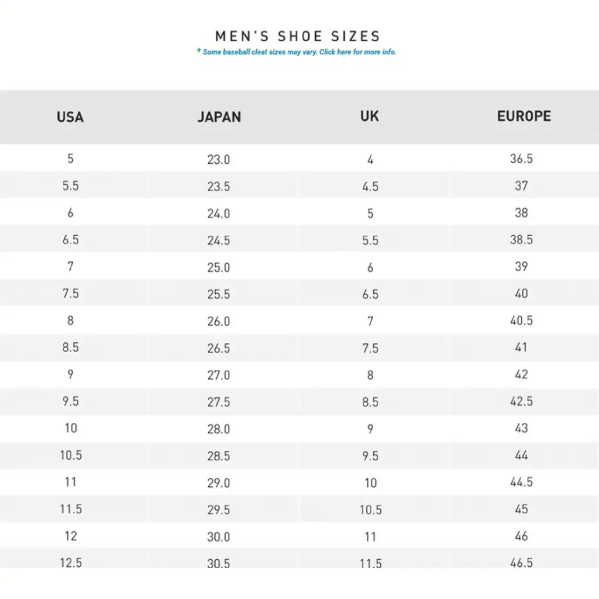Viewport: 599px width, 599px height.
Task: Click the USA column header
Action: coord(70,117)
